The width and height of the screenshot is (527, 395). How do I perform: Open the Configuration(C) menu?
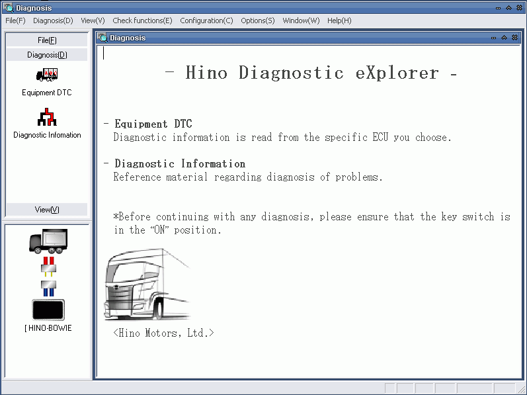206,21
